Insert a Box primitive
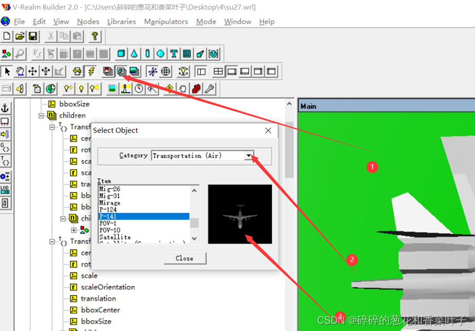The height and width of the screenshot is (331, 475). [x=121, y=54]
